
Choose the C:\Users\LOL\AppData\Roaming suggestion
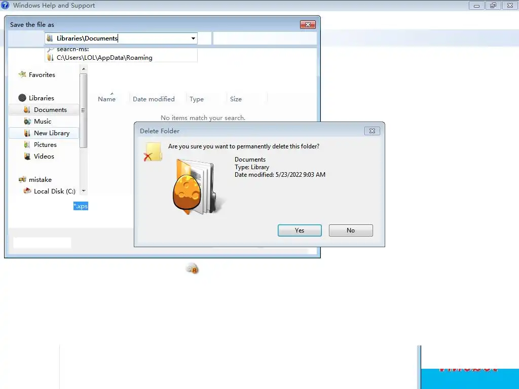pyautogui.click(x=121, y=58)
